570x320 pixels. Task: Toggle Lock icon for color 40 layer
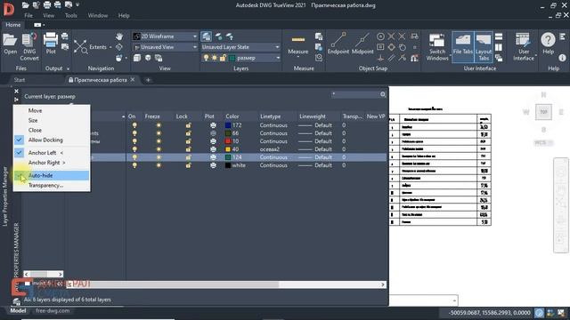click(188, 149)
